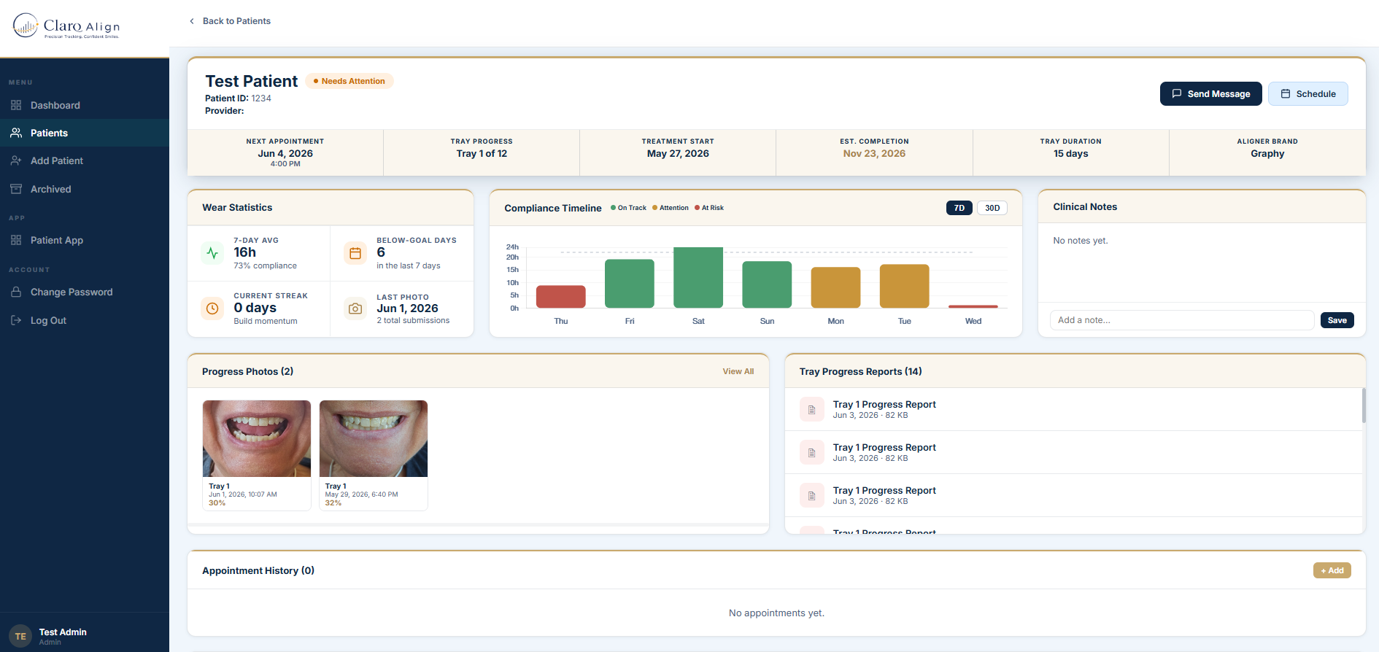Click the Friday green compliance bar

tap(629, 283)
